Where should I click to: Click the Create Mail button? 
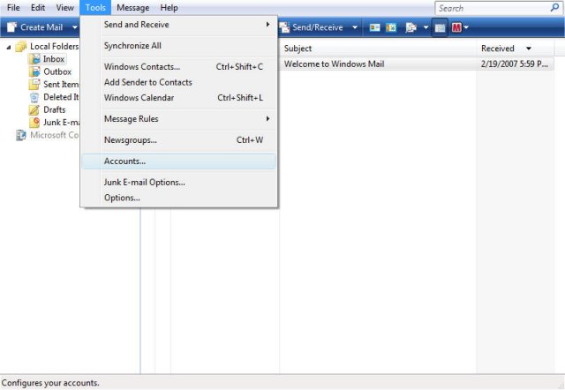35,27
